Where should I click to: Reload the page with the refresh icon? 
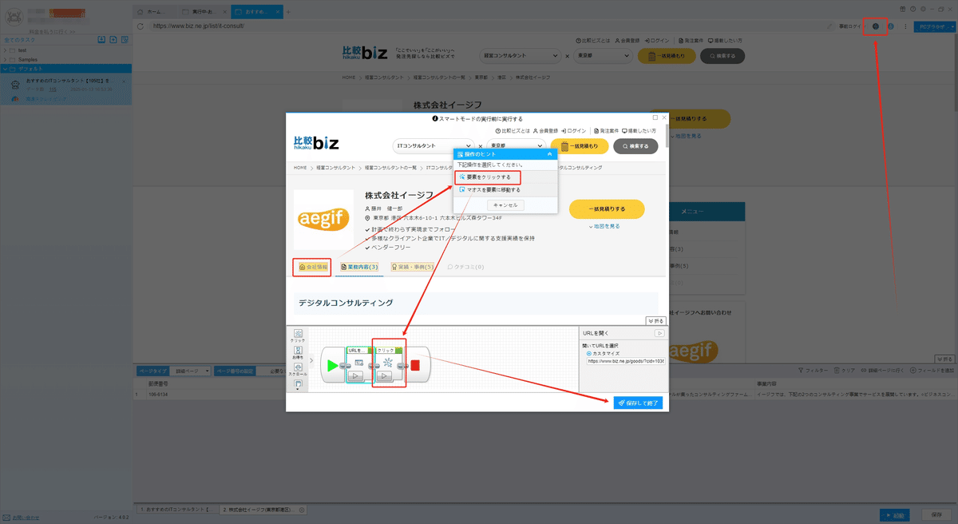point(141,26)
